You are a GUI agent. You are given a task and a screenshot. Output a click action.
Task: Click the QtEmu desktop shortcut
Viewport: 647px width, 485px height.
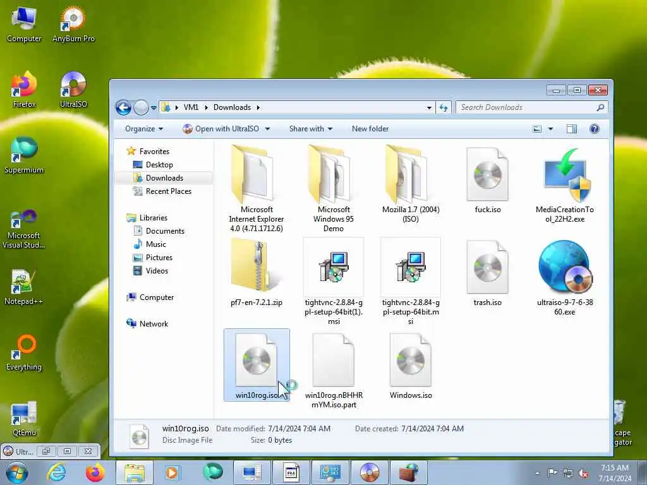pos(24,419)
